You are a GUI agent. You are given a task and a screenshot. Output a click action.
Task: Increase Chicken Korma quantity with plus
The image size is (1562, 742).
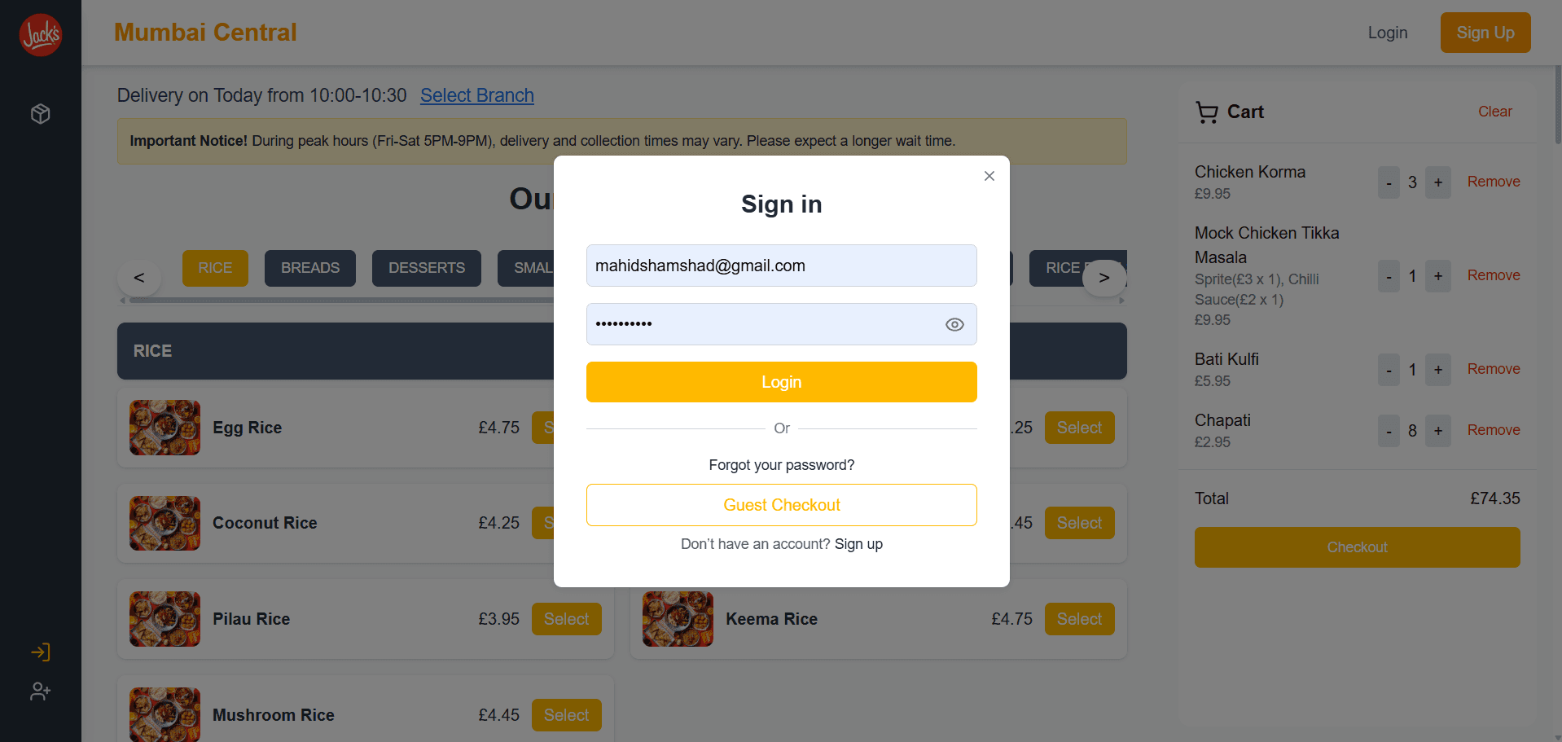(x=1438, y=182)
